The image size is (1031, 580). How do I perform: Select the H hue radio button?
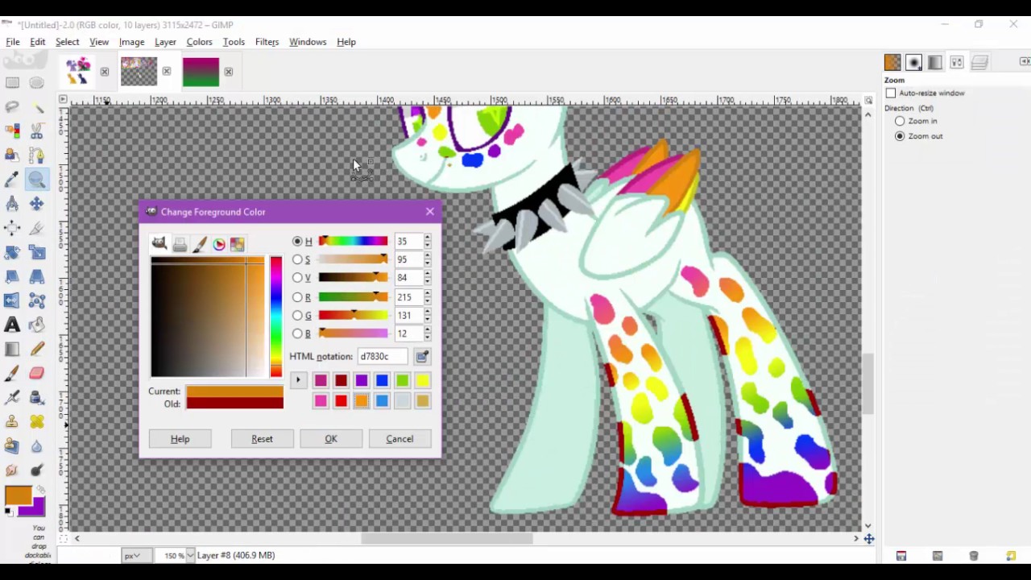coord(297,241)
